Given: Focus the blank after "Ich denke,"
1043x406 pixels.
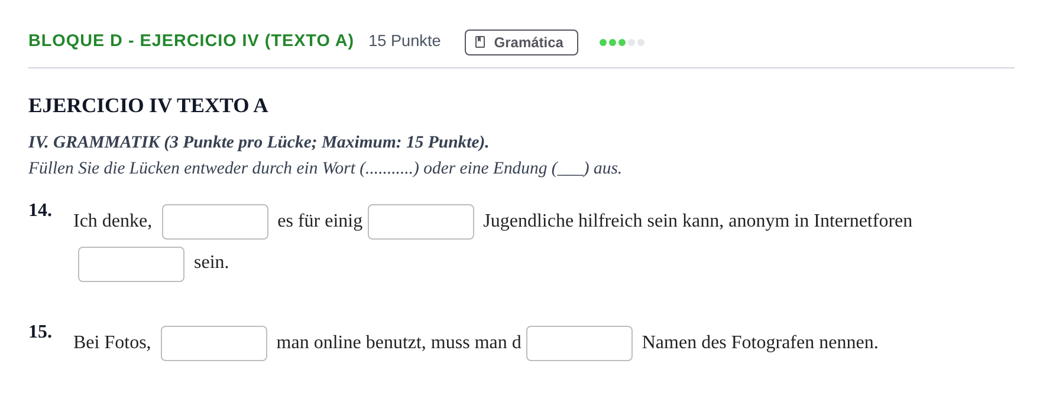Looking at the screenshot, I should [215, 222].
